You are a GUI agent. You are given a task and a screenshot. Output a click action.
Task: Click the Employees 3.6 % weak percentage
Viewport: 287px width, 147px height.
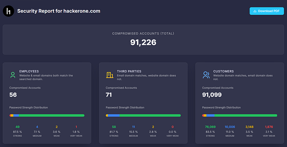57,131
